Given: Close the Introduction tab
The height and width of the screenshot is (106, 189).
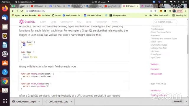Looking at the screenshot, I should point(138,6).
